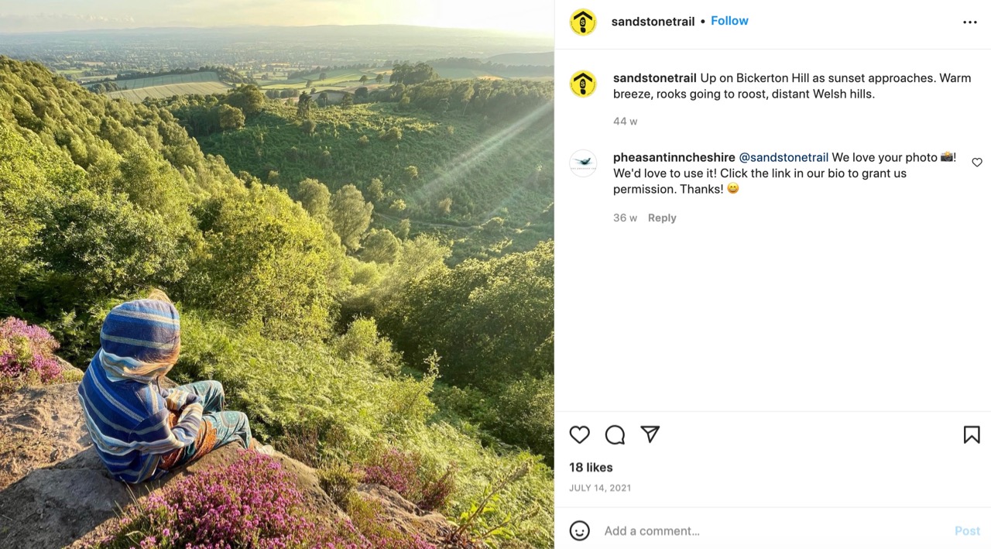Image resolution: width=991 pixels, height=549 pixels.
Task: Like the pheasantinncheshire comment with small heart
Action: point(977,163)
